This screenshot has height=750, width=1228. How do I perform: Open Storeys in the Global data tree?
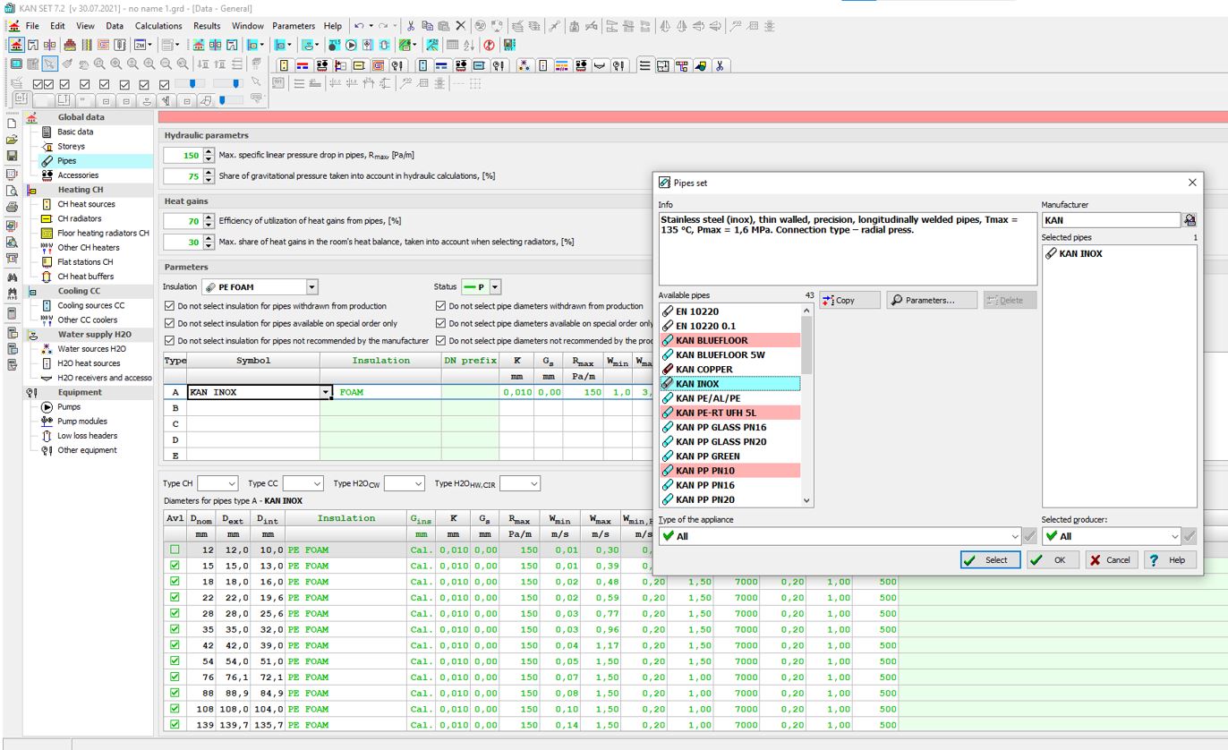coord(71,146)
